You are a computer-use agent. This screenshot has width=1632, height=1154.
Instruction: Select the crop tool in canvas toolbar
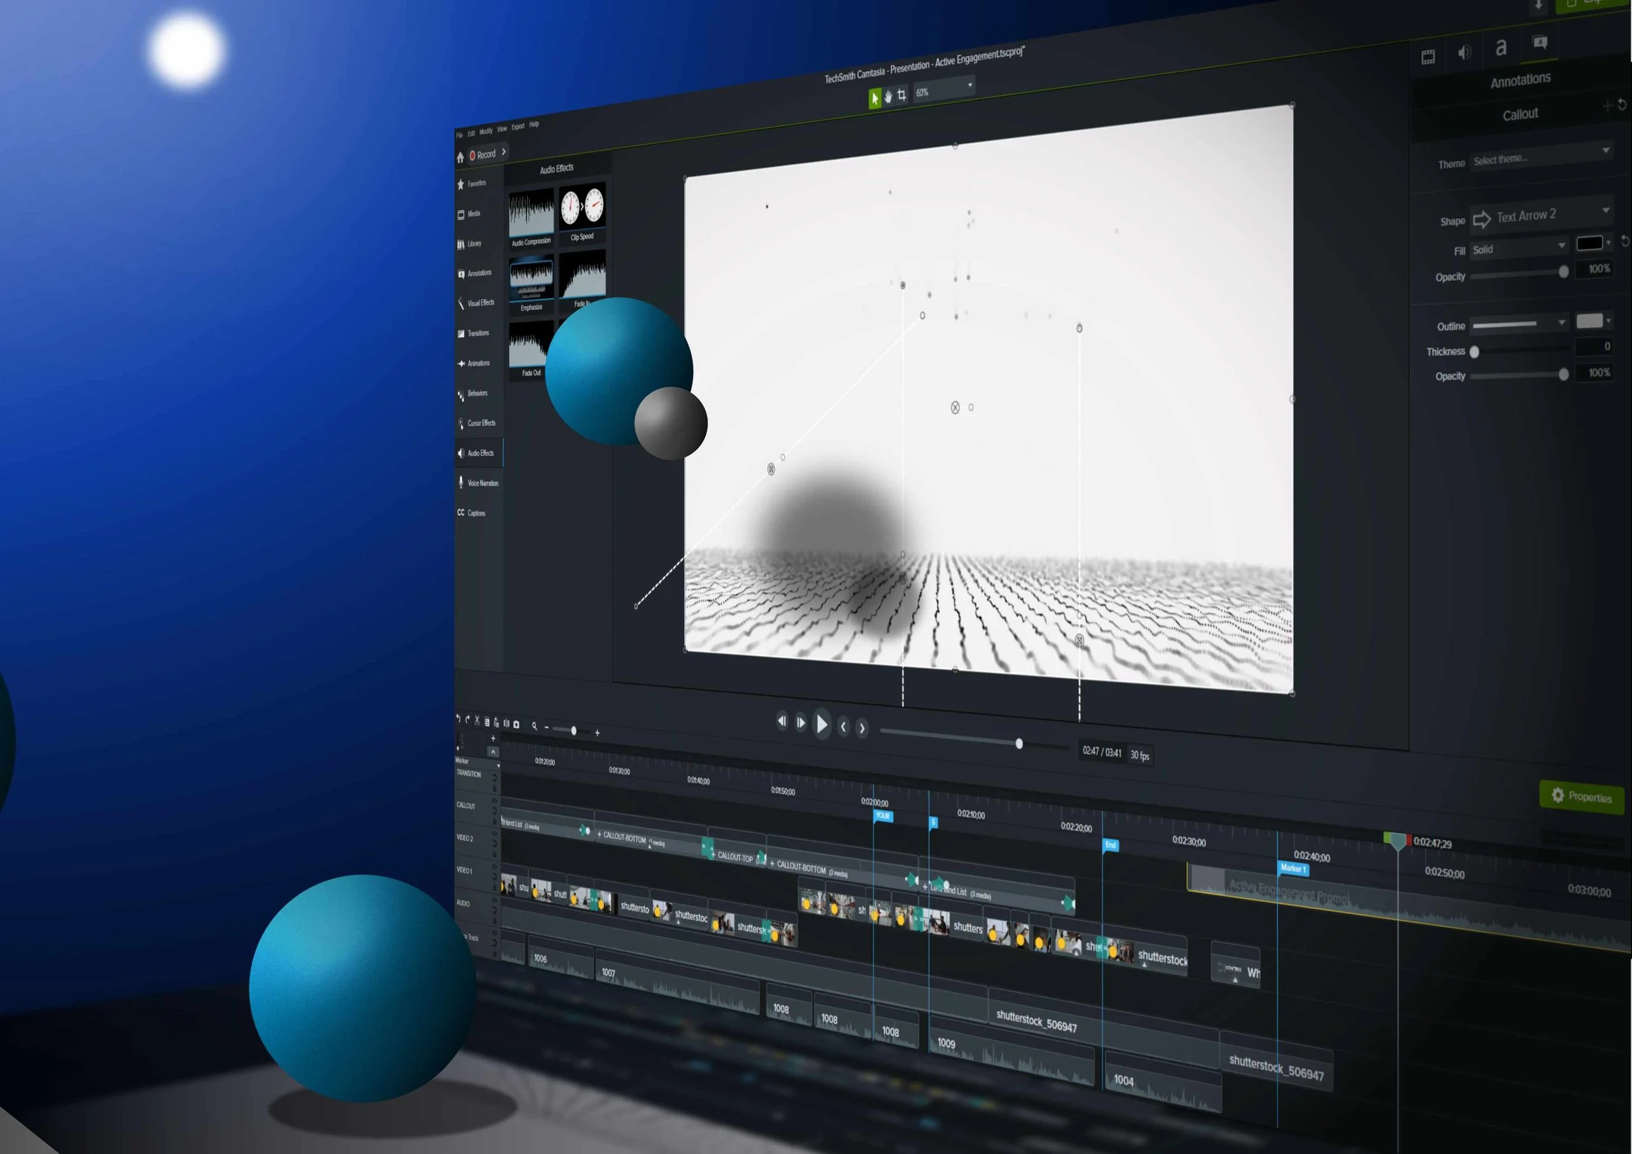coord(902,95)
